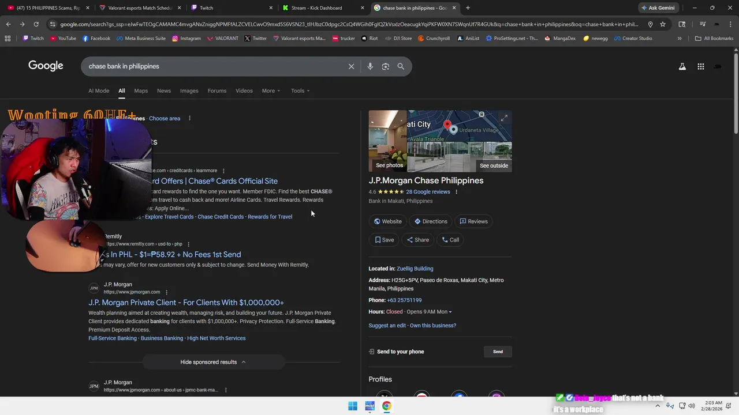The height and width of the screenshot is (415, 739).
Task: Click Ask Gemini button
Action: click(658, 7)
